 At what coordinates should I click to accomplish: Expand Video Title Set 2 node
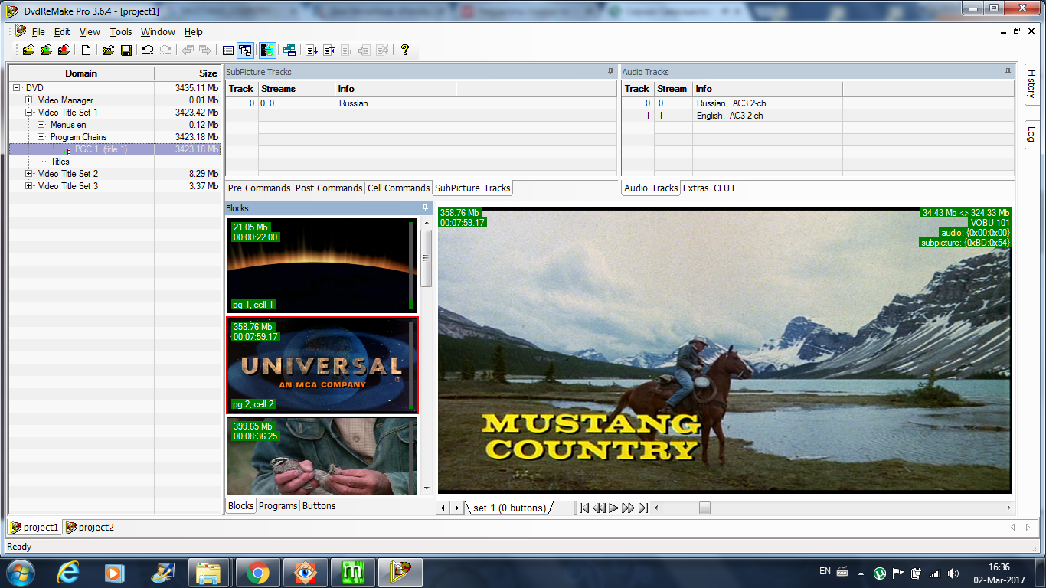tap(29, 174)
